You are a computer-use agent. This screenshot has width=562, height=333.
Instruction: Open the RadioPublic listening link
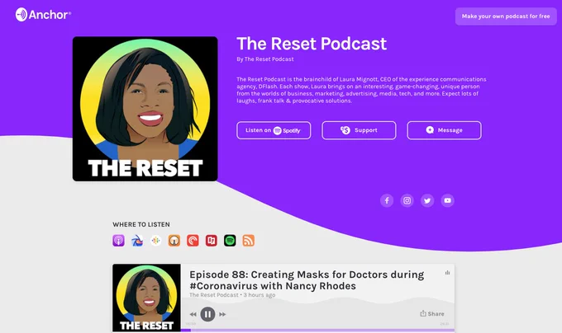tap(212, 241)
